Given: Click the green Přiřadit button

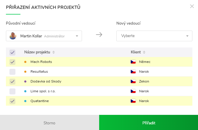Looking at the screenshot, I should point(148,123).
